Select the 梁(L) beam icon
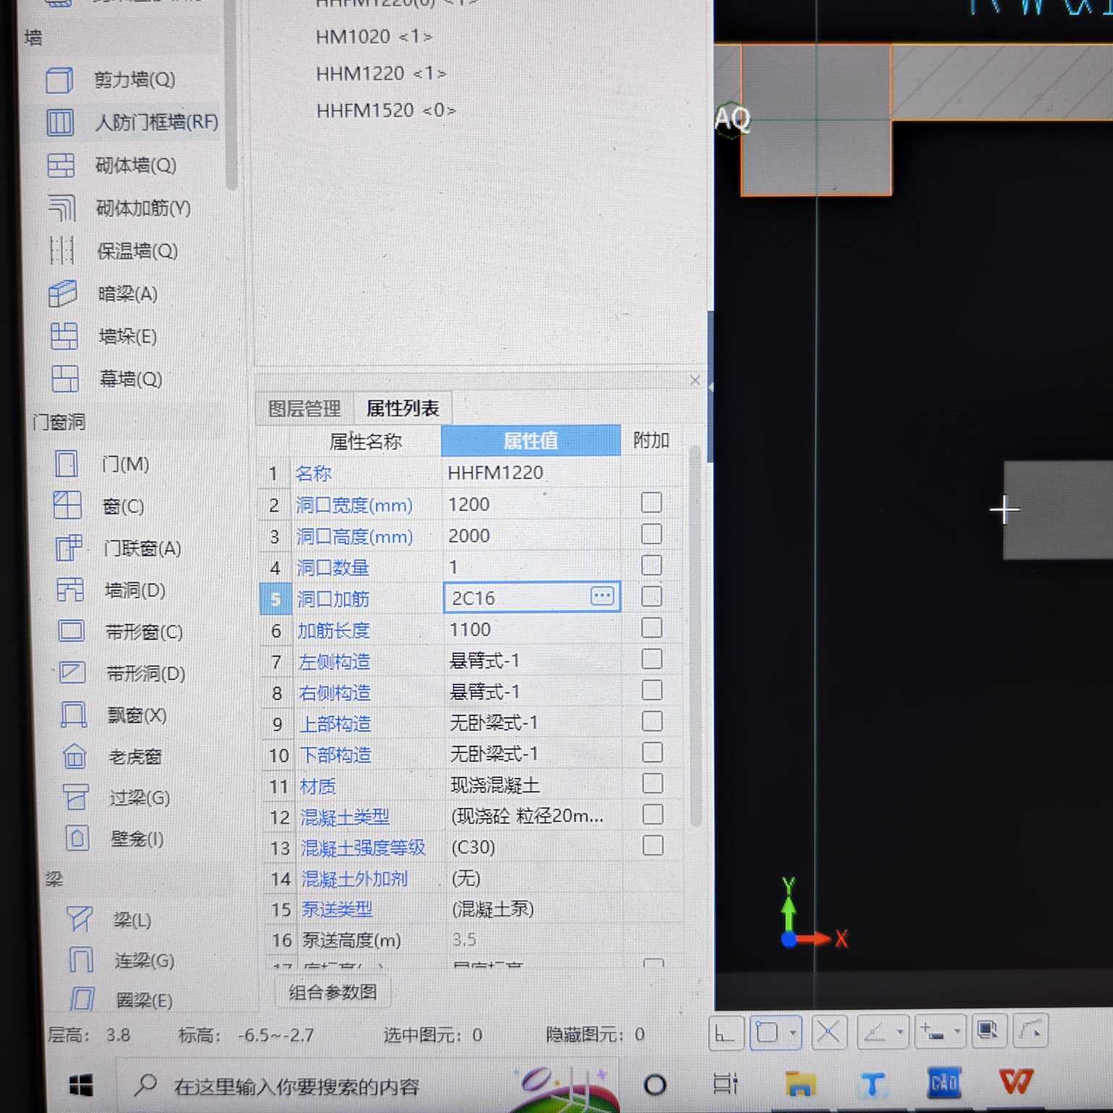This screenshot has width=1113, height=1113. coord(79,920)
